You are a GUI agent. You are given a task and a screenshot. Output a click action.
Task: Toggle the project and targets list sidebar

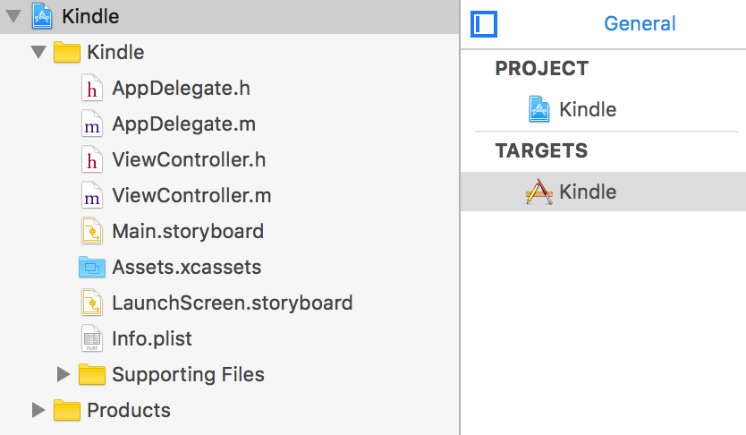point(484,24)
